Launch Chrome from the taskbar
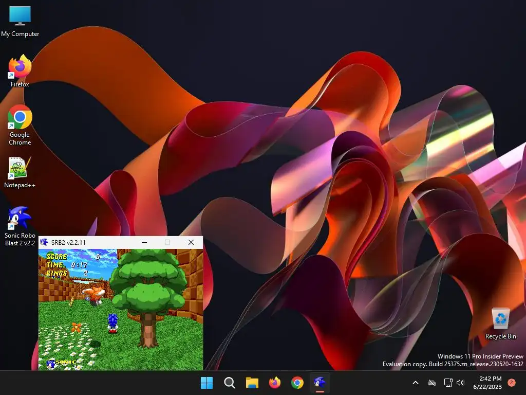 297,383
